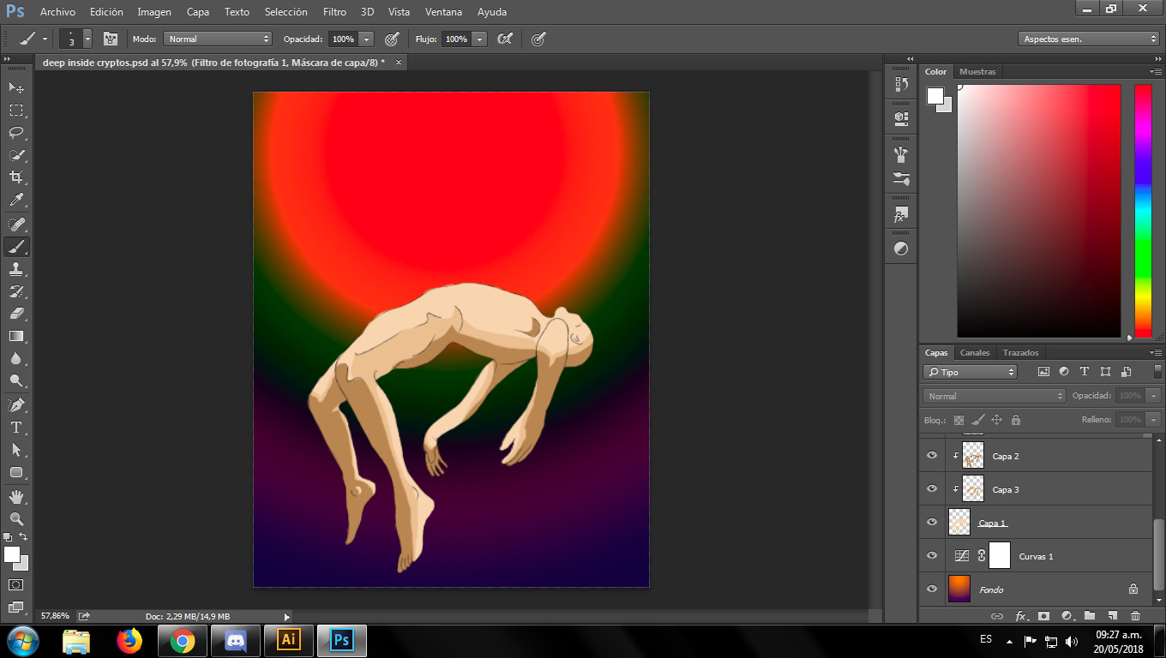This screenshot has width=1166, height=658.
Task: Open the Selección menu
Action: point(286,12)
